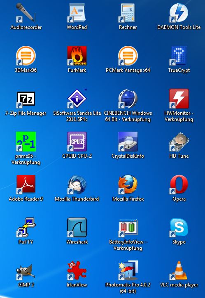Click the Wireshark shark-fin icon
The height and width of the screenshot is (298, 205).
point(77,227)
